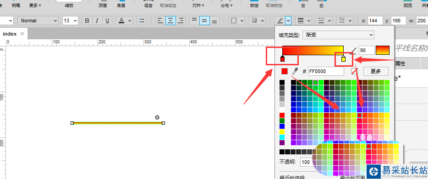The image size is (428, 179).
Task: Toggle Underline formatting
Action: pyautogui.click(x=107, y=21)
